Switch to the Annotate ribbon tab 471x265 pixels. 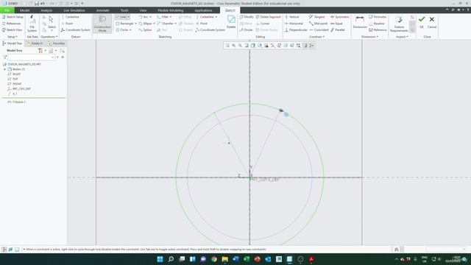coord(103,10)
